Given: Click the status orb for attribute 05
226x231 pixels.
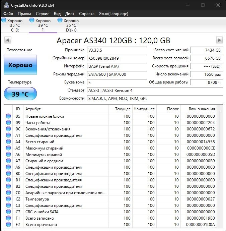Looking at the screenshot, I should [8, 116].
